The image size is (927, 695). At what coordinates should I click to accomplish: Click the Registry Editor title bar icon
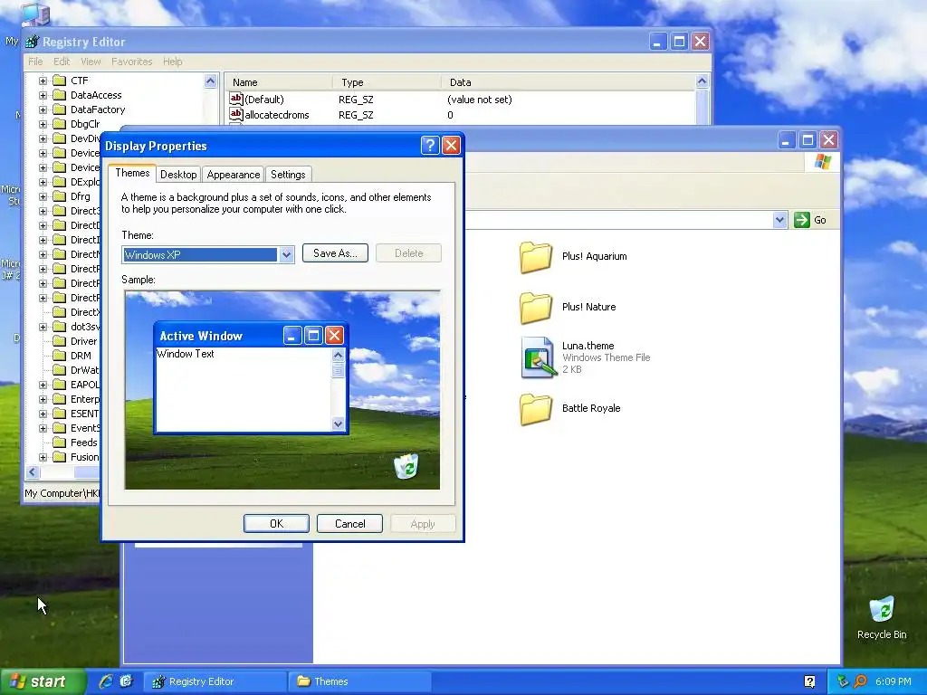coord(33,42)
